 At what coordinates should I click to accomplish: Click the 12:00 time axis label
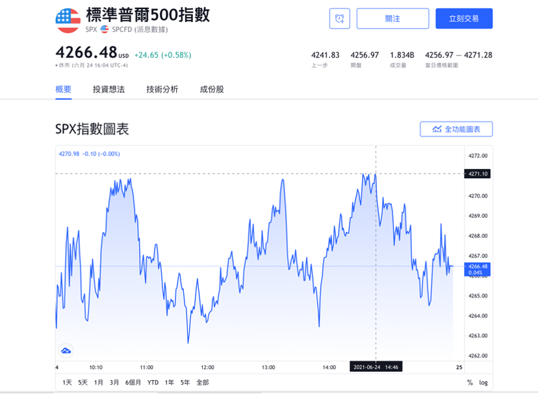pos(208,368)
